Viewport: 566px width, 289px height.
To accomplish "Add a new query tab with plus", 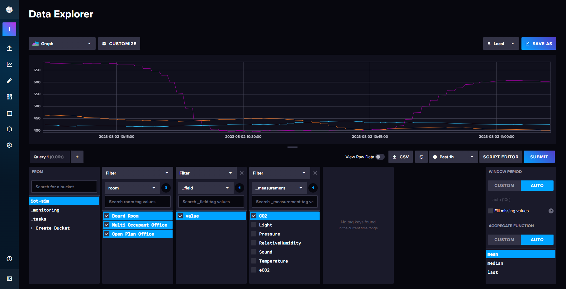I will (x=77, y=157).
